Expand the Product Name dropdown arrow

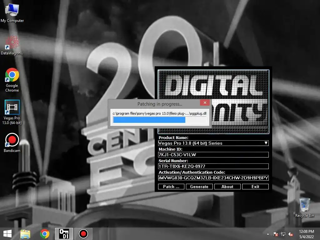[266, 143]
